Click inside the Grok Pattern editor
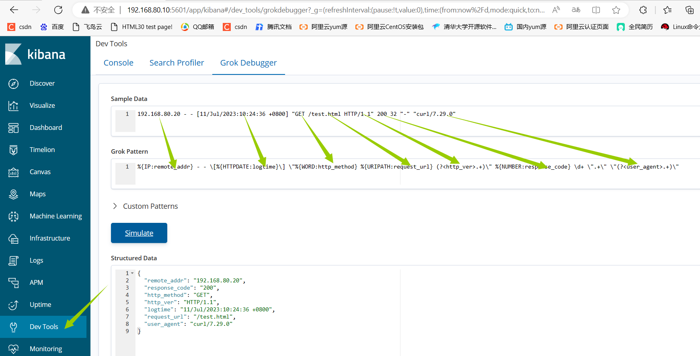700x356 pixels. [405, 174]
